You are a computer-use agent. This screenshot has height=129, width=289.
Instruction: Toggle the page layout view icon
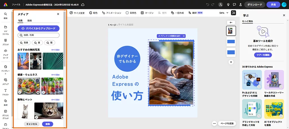233,13
